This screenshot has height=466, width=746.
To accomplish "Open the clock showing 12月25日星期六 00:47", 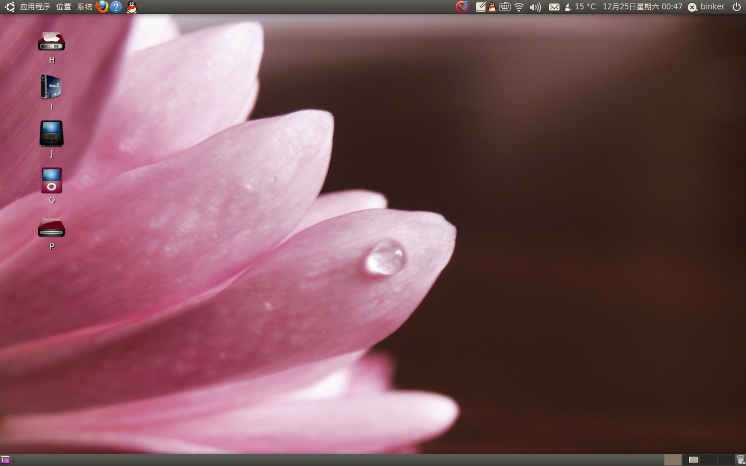I will click(x=642, y=7).
